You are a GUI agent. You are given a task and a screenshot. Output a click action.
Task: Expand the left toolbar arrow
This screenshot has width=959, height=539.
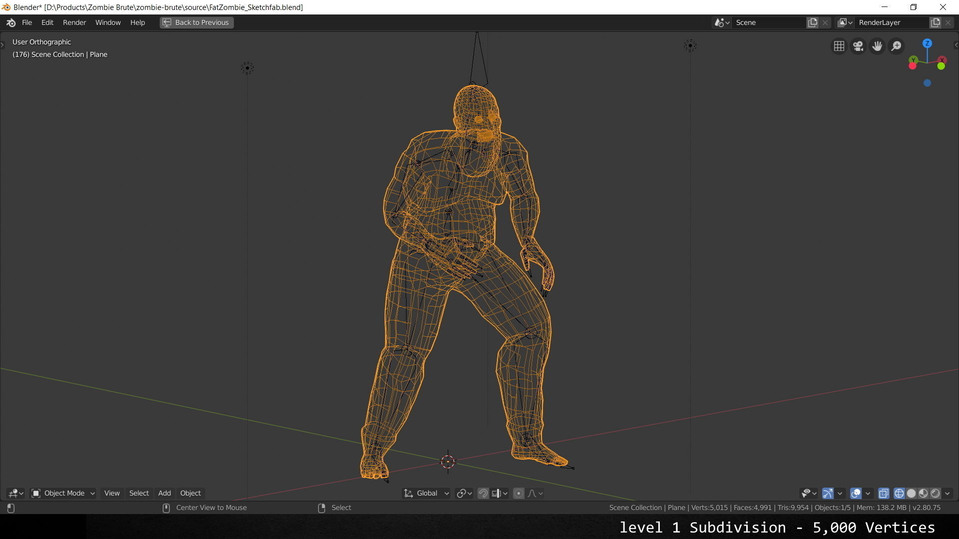coord(2,45)
